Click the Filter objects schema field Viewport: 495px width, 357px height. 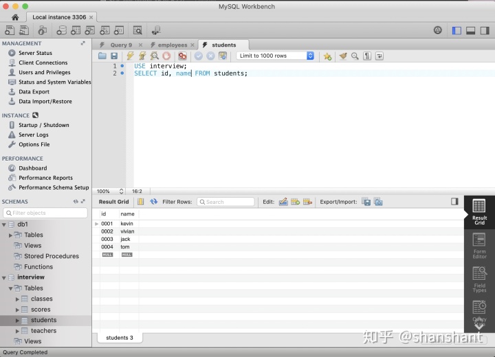click(45, 213)
